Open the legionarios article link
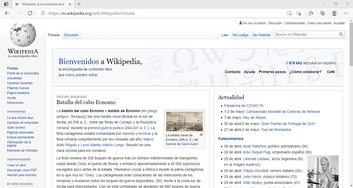The width and height of the screenshot is (353, 188). pos(192,164)
